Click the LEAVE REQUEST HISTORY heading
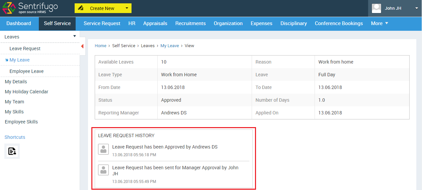Viewport: 422px width, 190px height. pyautogui.click(x=126, y=135)
